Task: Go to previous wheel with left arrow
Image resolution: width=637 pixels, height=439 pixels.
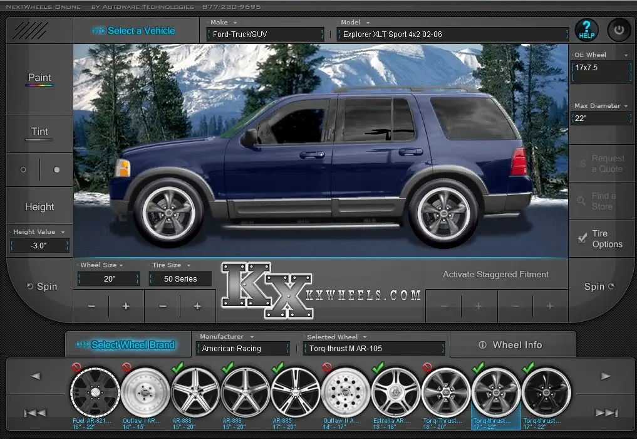Action: [36, 376]
